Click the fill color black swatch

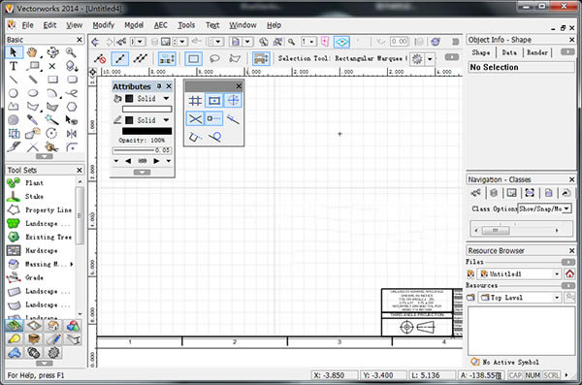(129, 98)
